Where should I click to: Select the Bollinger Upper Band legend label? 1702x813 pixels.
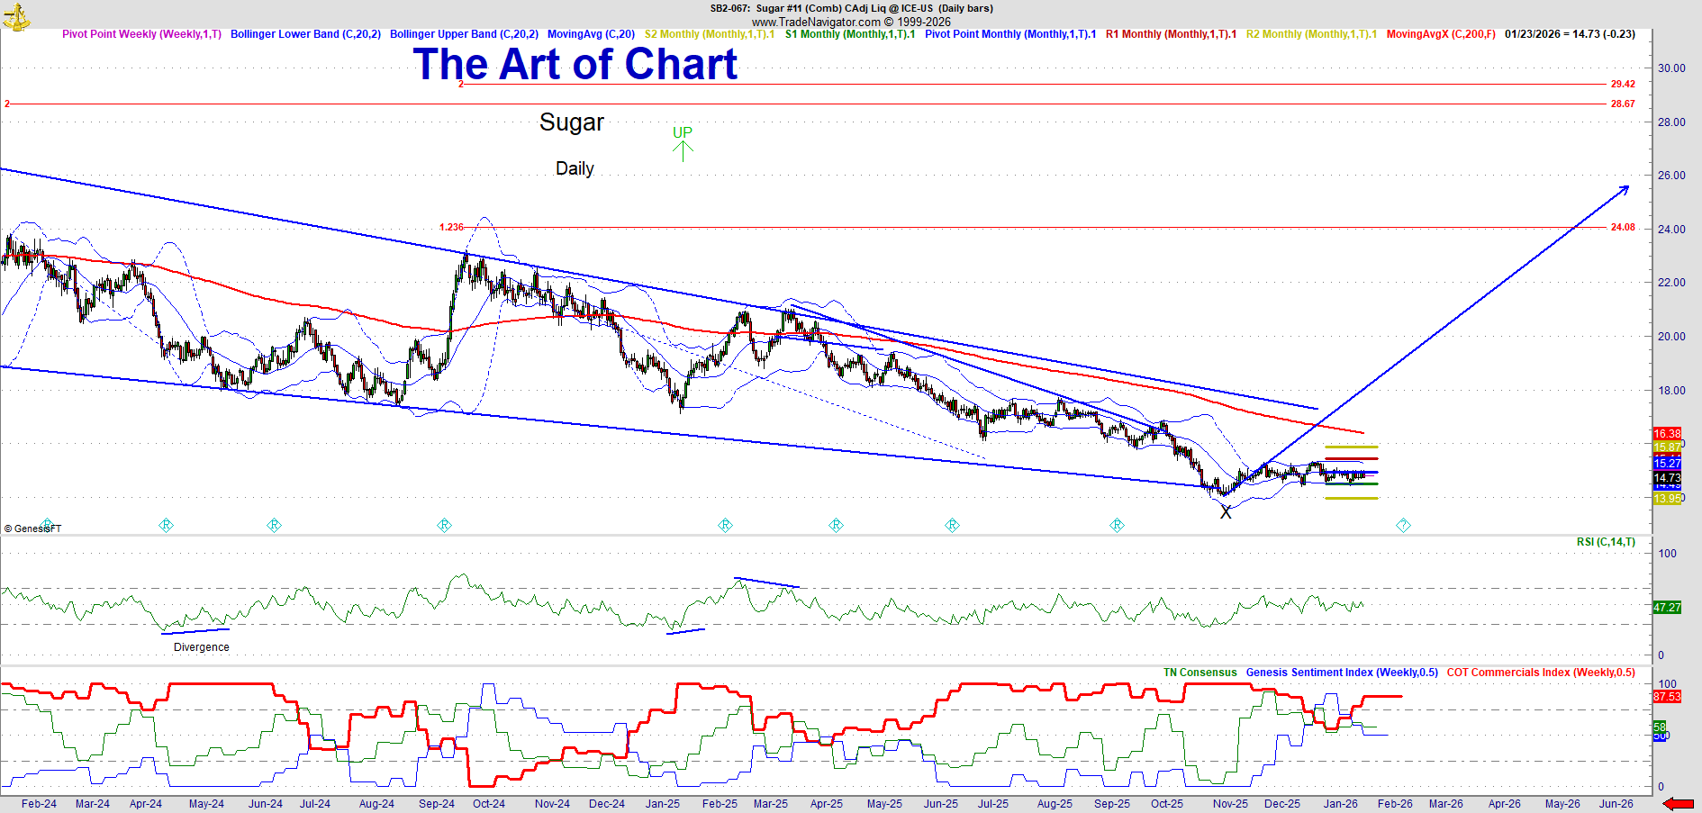pos(464,34)
